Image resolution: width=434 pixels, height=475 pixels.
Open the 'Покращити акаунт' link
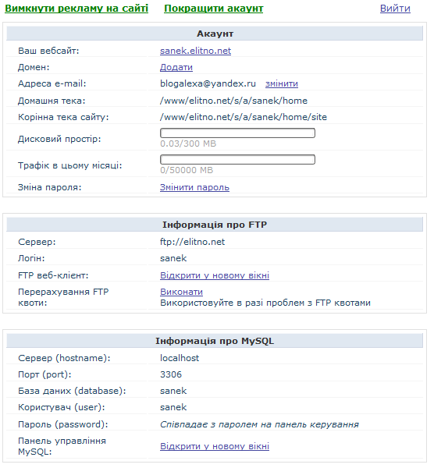pyautogui.click(x=213, y=8)
